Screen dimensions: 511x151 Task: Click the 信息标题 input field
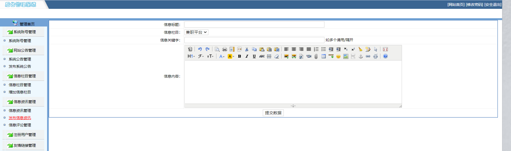(254, 25)
